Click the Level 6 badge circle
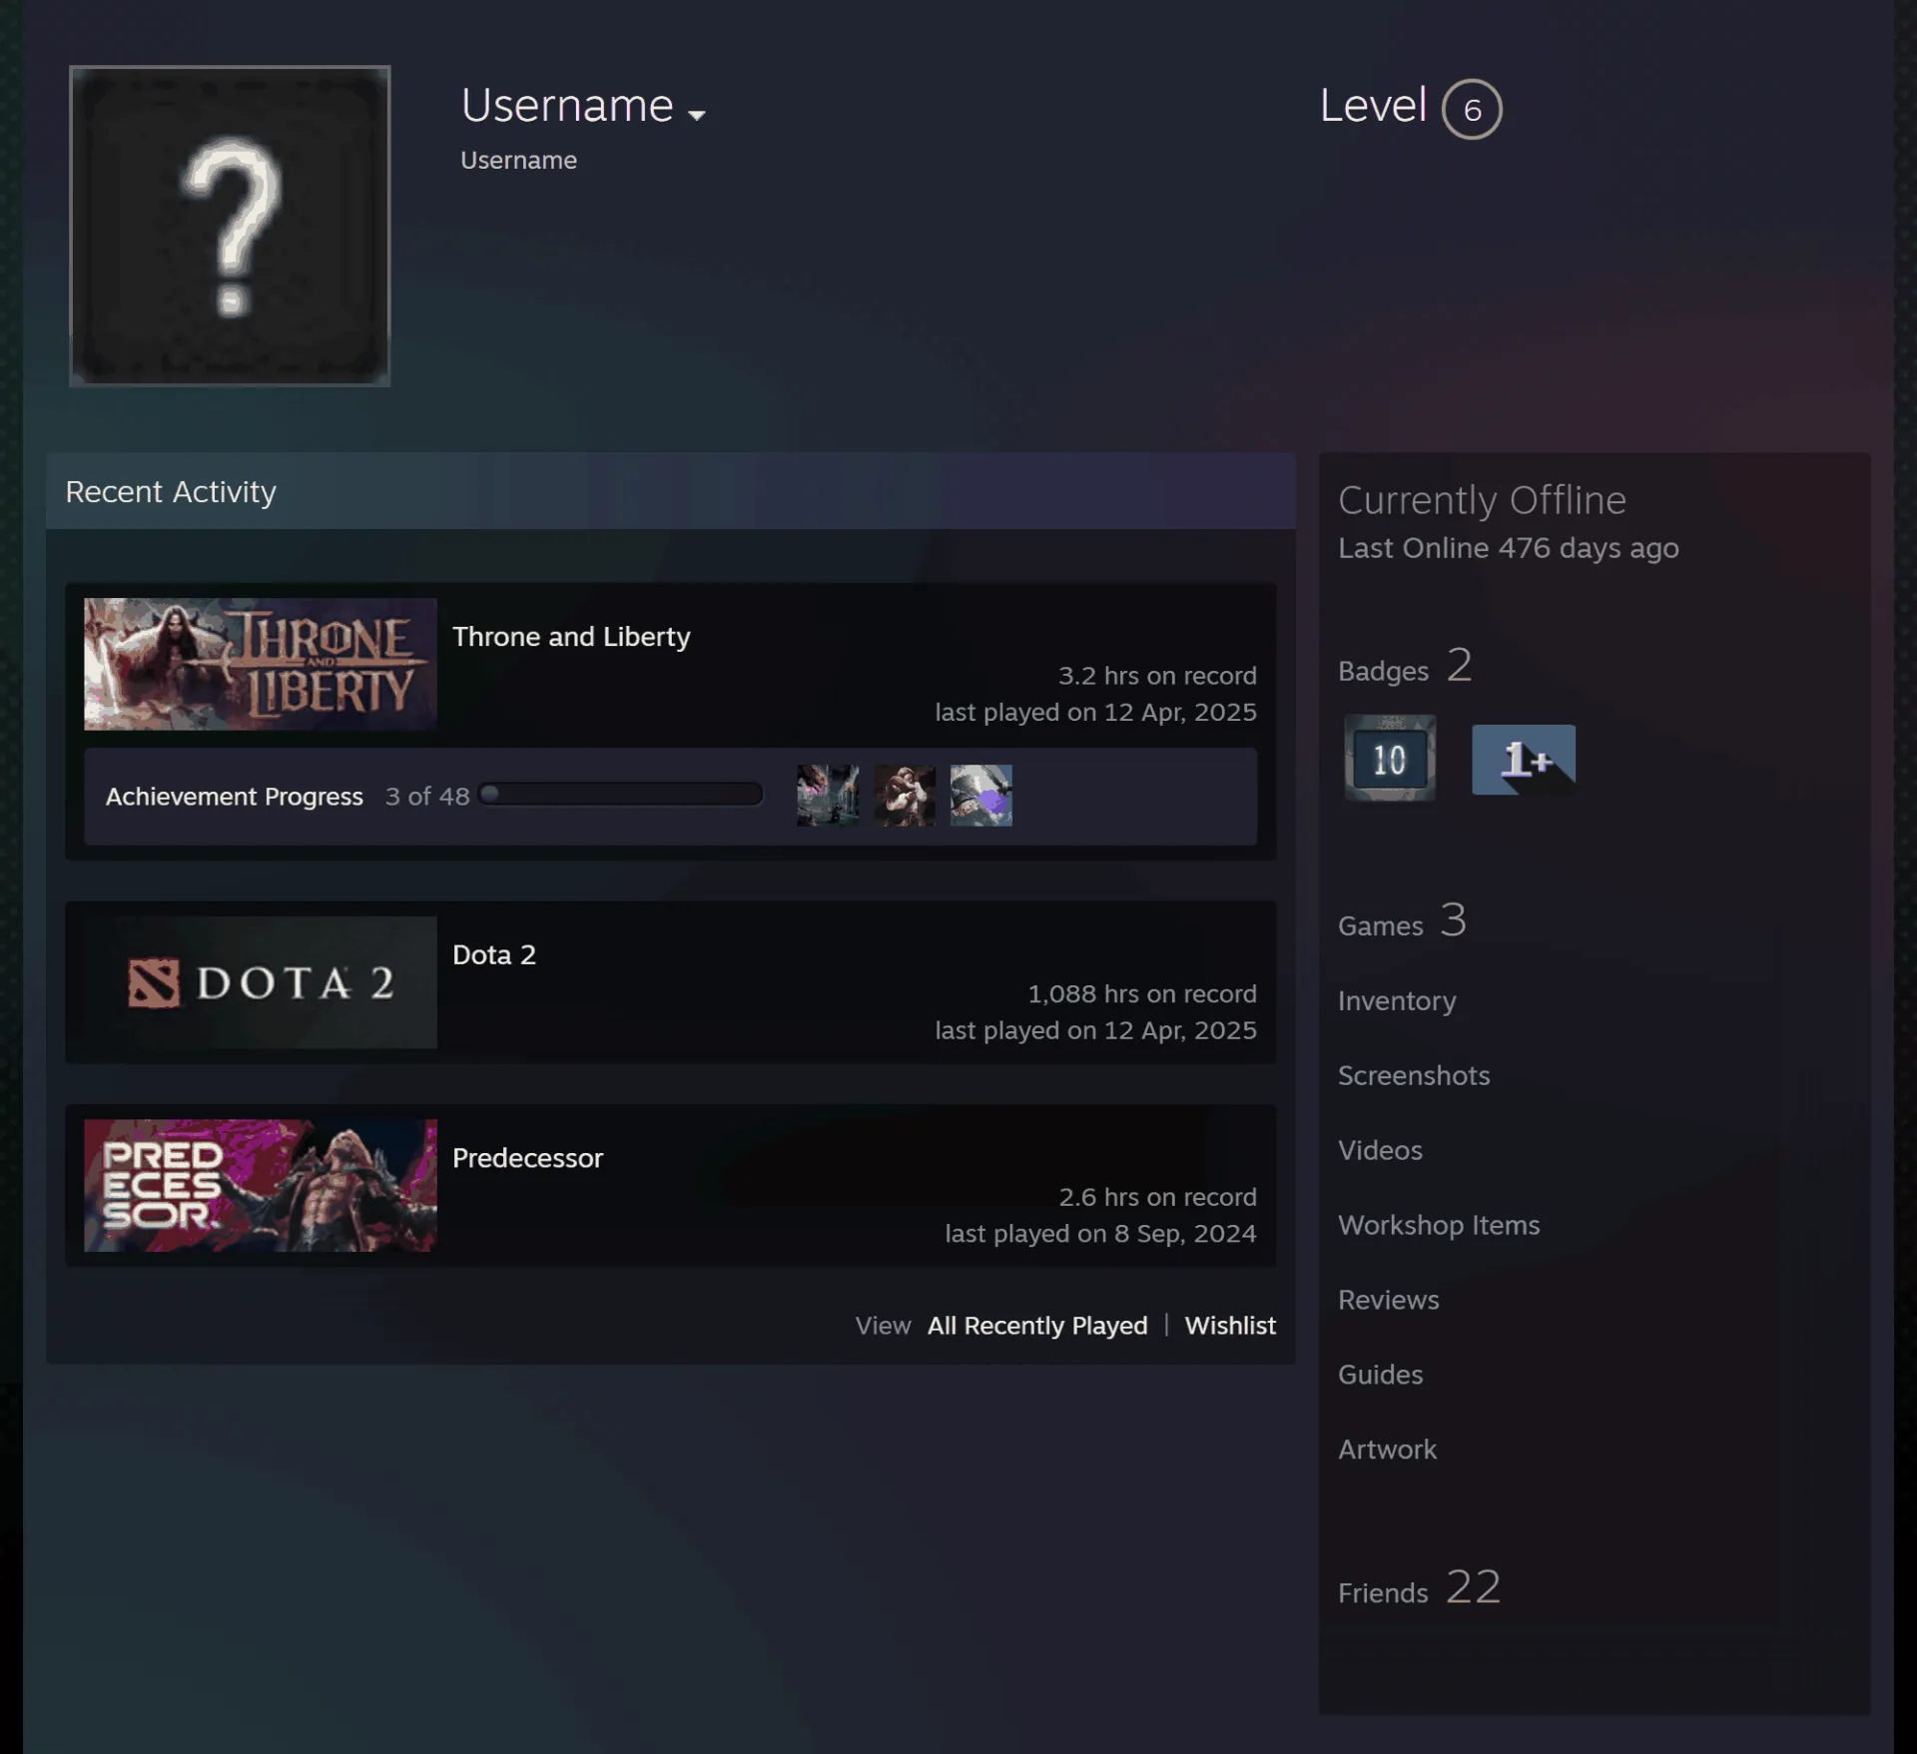The width and height of the screenshot is (1917, 1754). tap(1472, 109)
